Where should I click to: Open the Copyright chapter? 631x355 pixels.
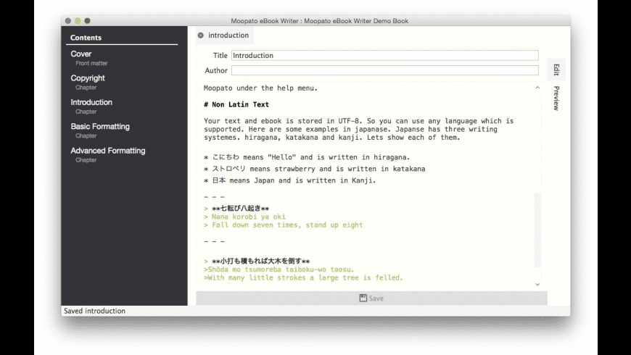click(88, 78)
